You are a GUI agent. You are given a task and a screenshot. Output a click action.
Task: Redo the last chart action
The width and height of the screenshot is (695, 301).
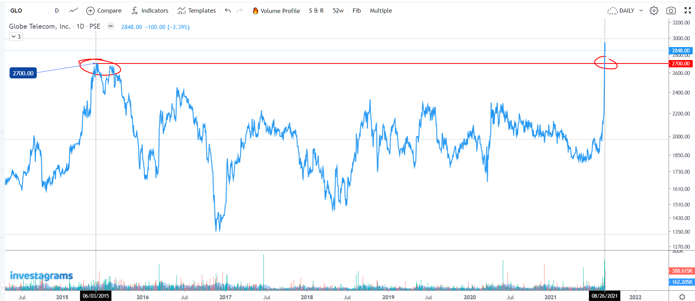[x=240, y=11]
